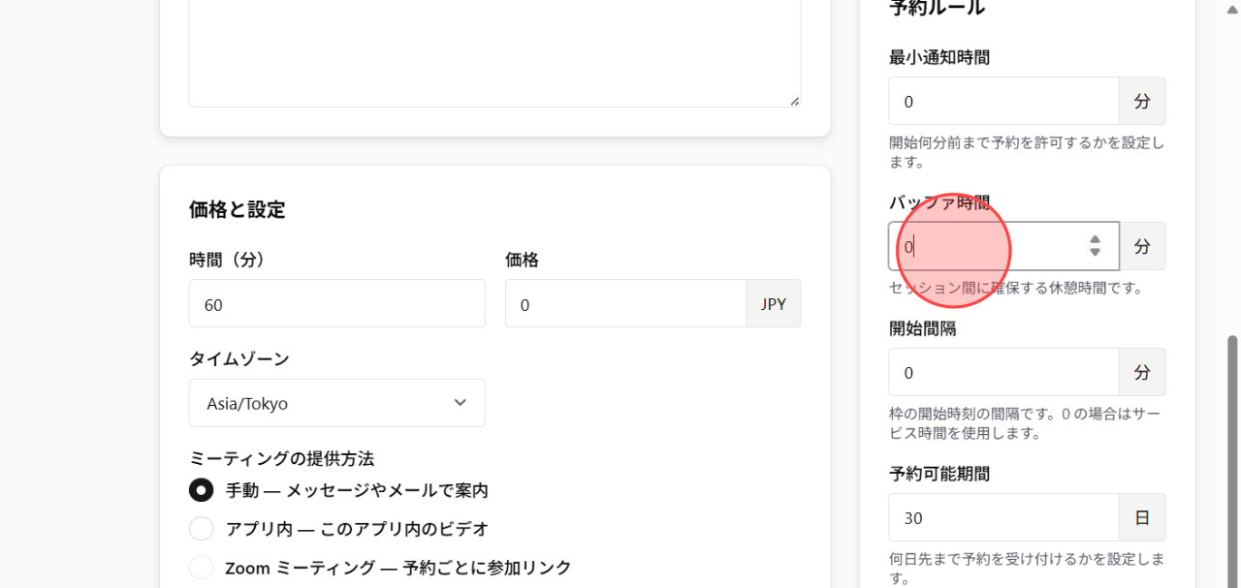Select アプリ内 — このアプリ内のビデオ radio option
The height and width of the screenshot is (588, 1241).
201,529
